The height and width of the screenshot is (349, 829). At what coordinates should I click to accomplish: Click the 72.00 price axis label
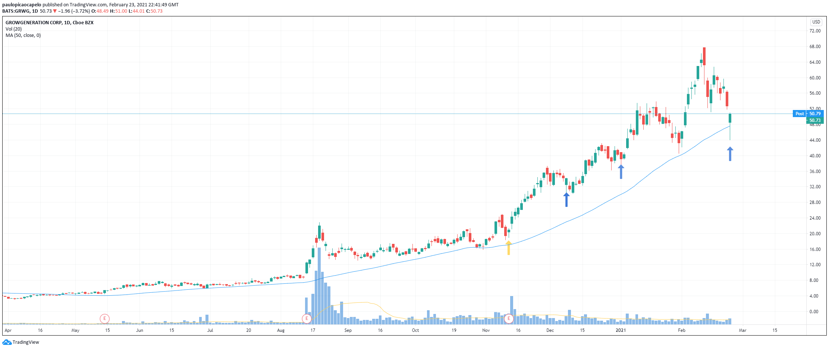tap(815, 31)
